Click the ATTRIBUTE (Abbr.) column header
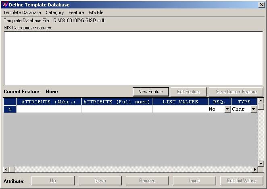The height and width of the screenshot is (189, 267). 49,102
